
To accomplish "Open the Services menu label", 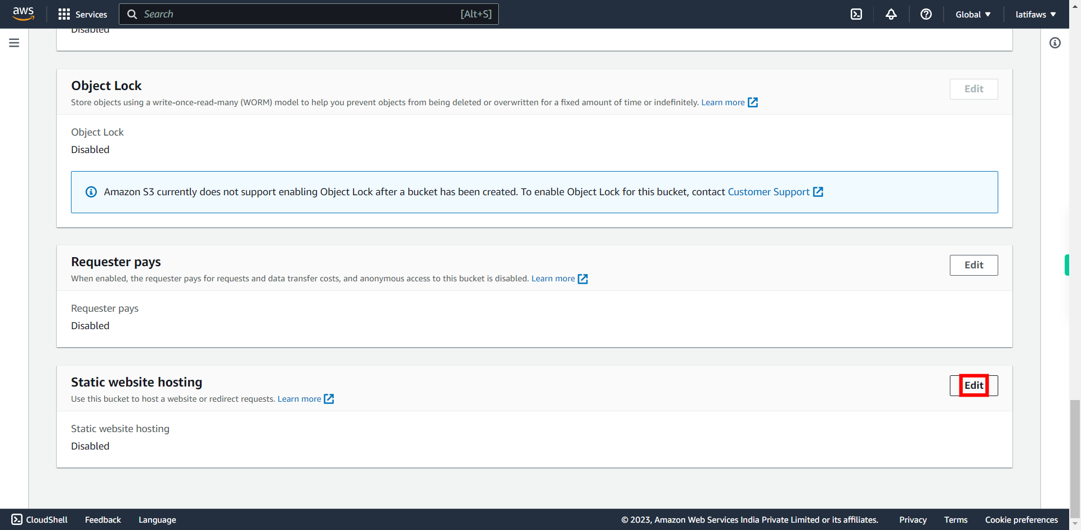I will 91,14.
